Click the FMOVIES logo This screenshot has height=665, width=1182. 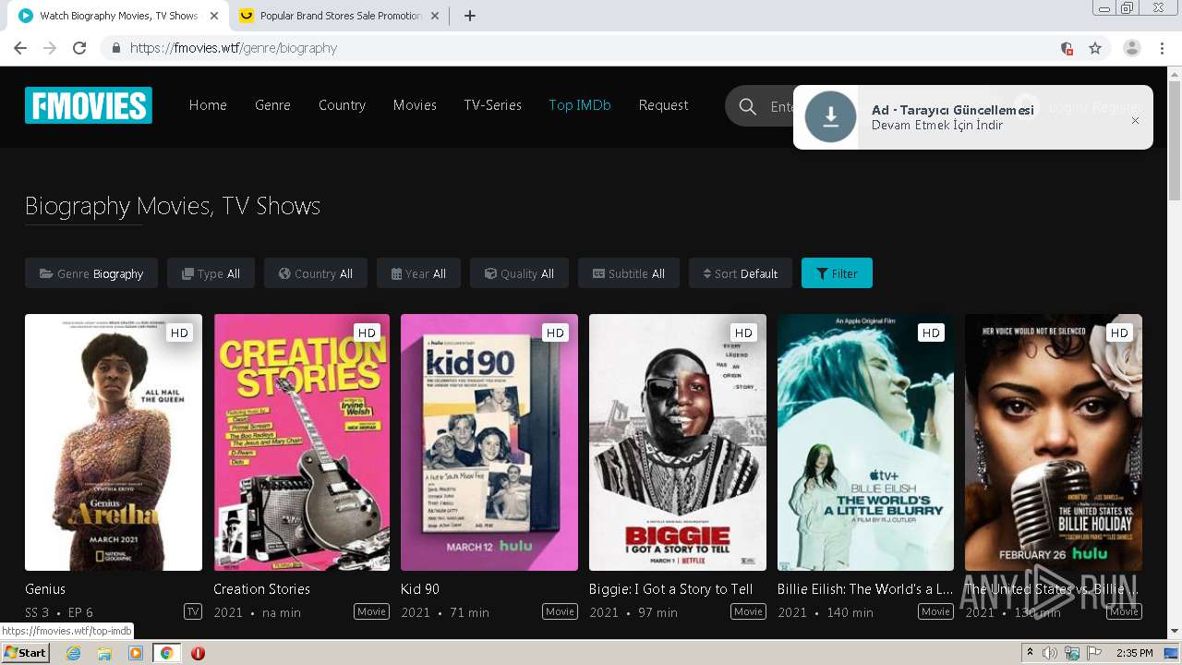click(89, 105)
